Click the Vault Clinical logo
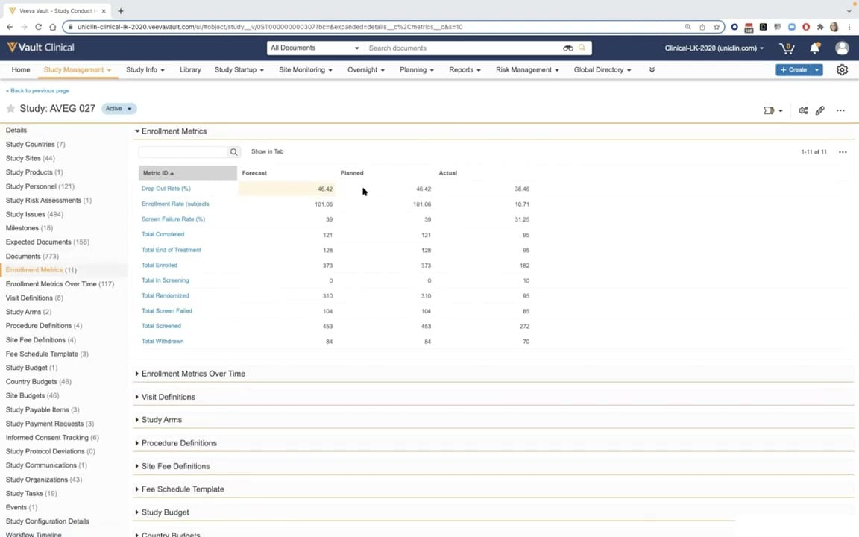 click(x=40, y=48)
